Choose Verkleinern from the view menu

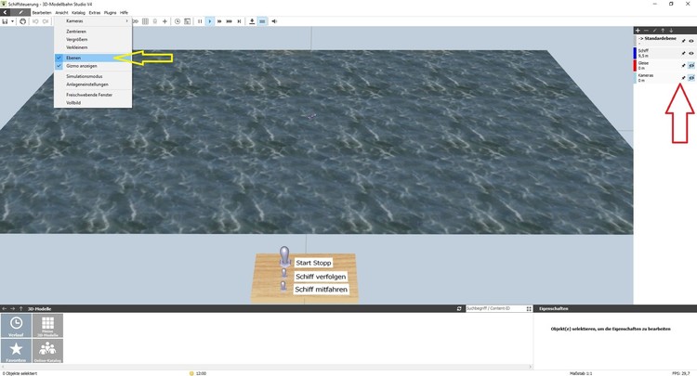click(93, 47)
